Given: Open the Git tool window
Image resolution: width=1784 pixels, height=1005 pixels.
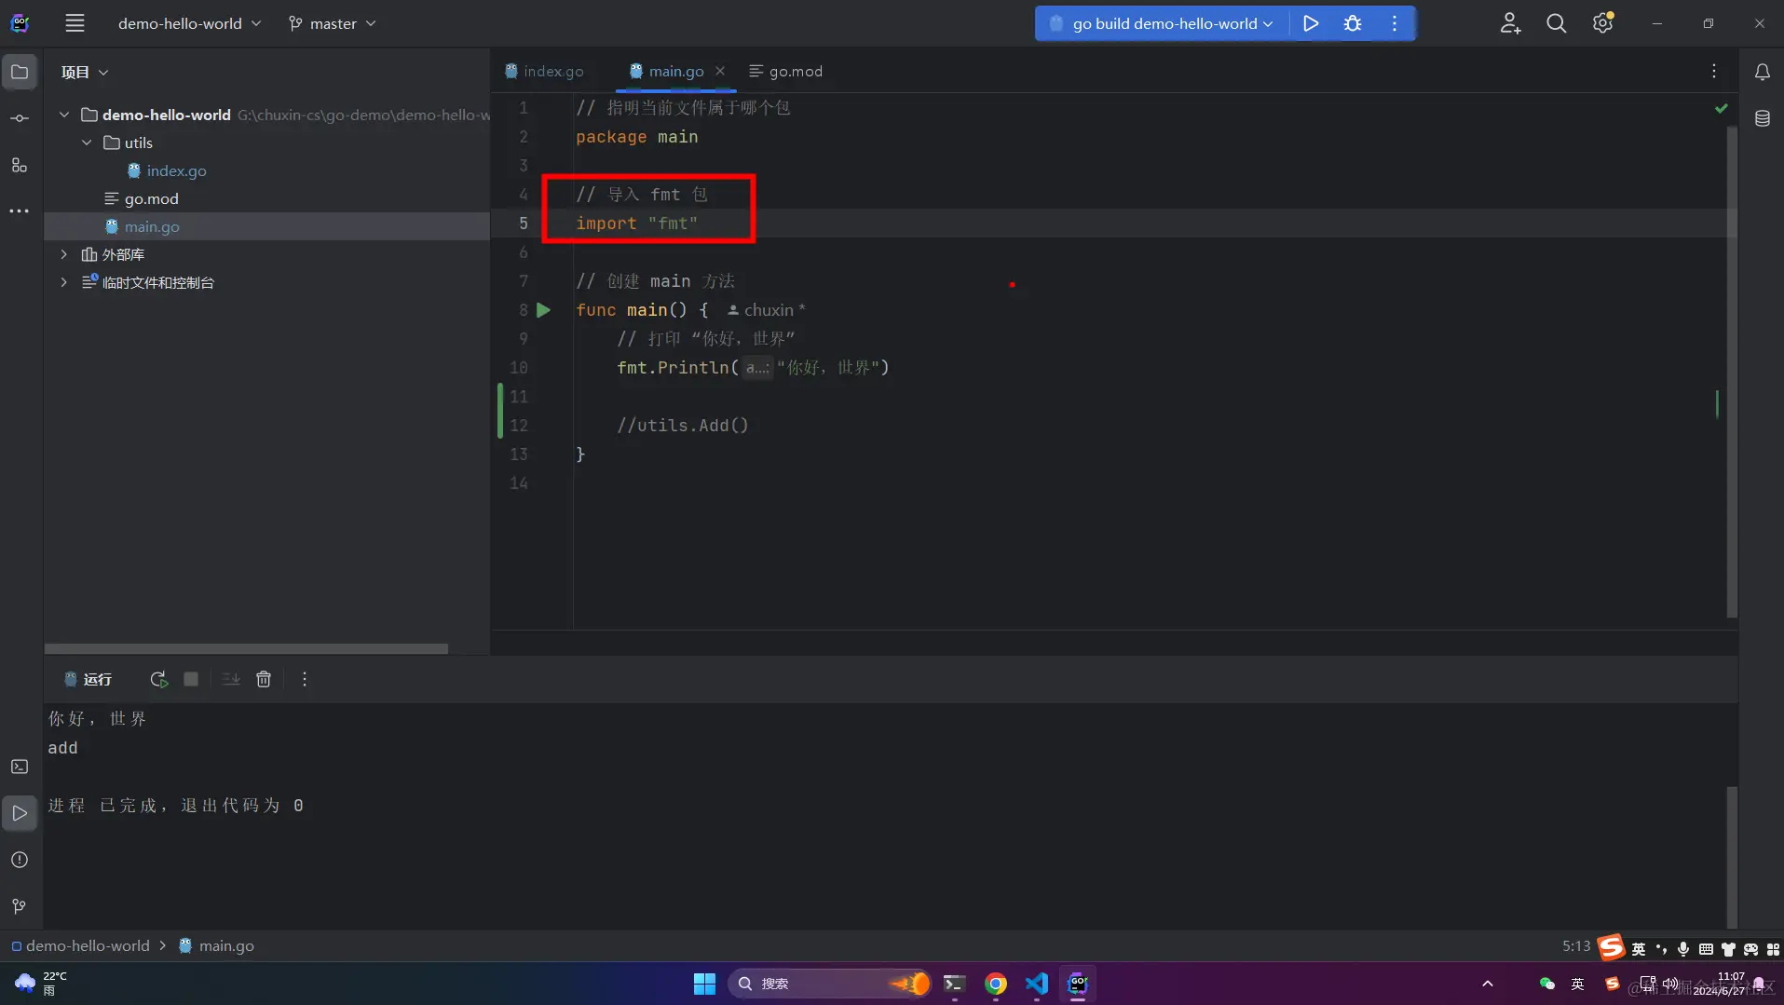Looking at the screenshot, I should coord(20,906).
